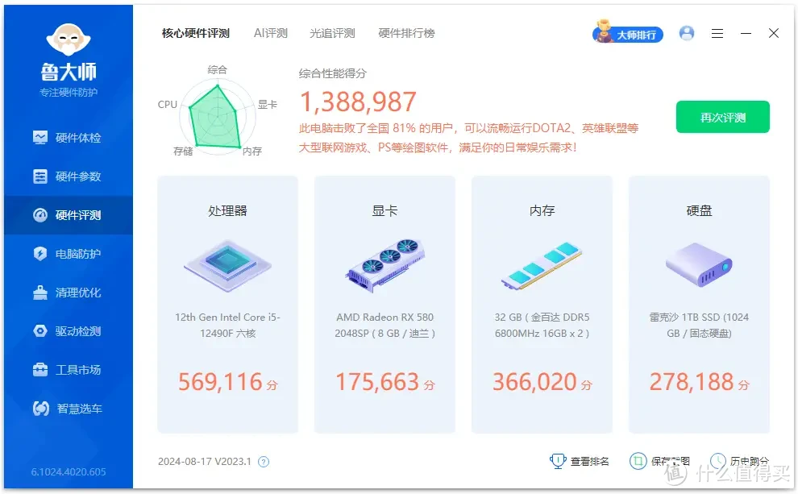798x494 pixels.
Task: Click the green 再次评测 button
Action: [723, 117]
